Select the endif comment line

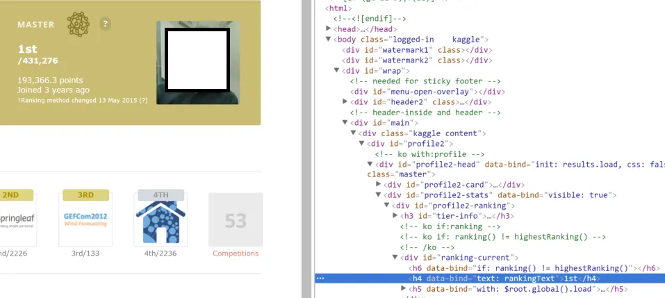point(370,19)
